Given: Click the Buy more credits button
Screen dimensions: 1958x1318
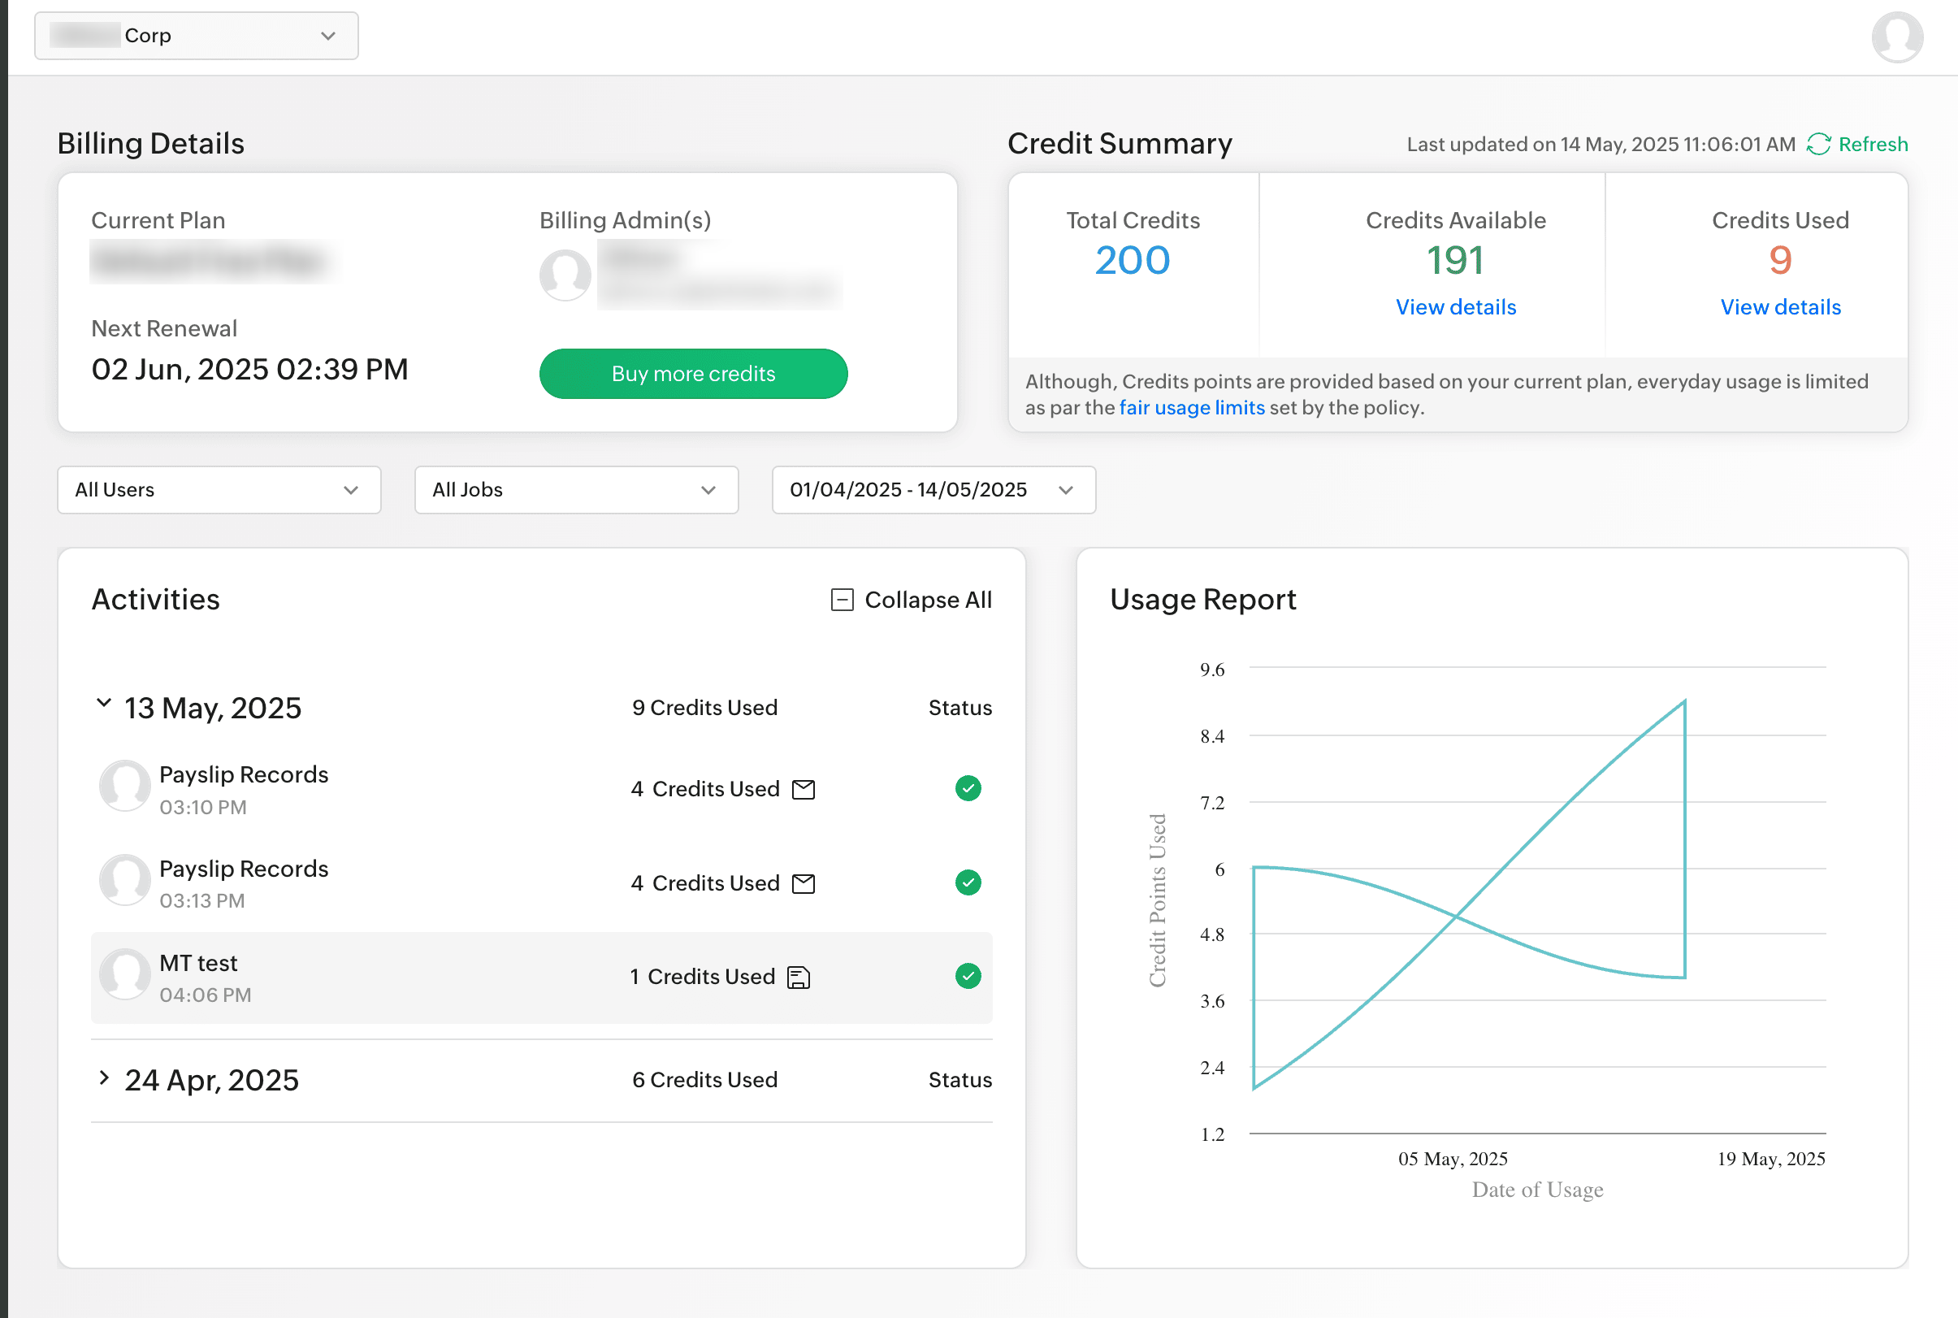Looking at the screenshot, I should pos(692,374).
